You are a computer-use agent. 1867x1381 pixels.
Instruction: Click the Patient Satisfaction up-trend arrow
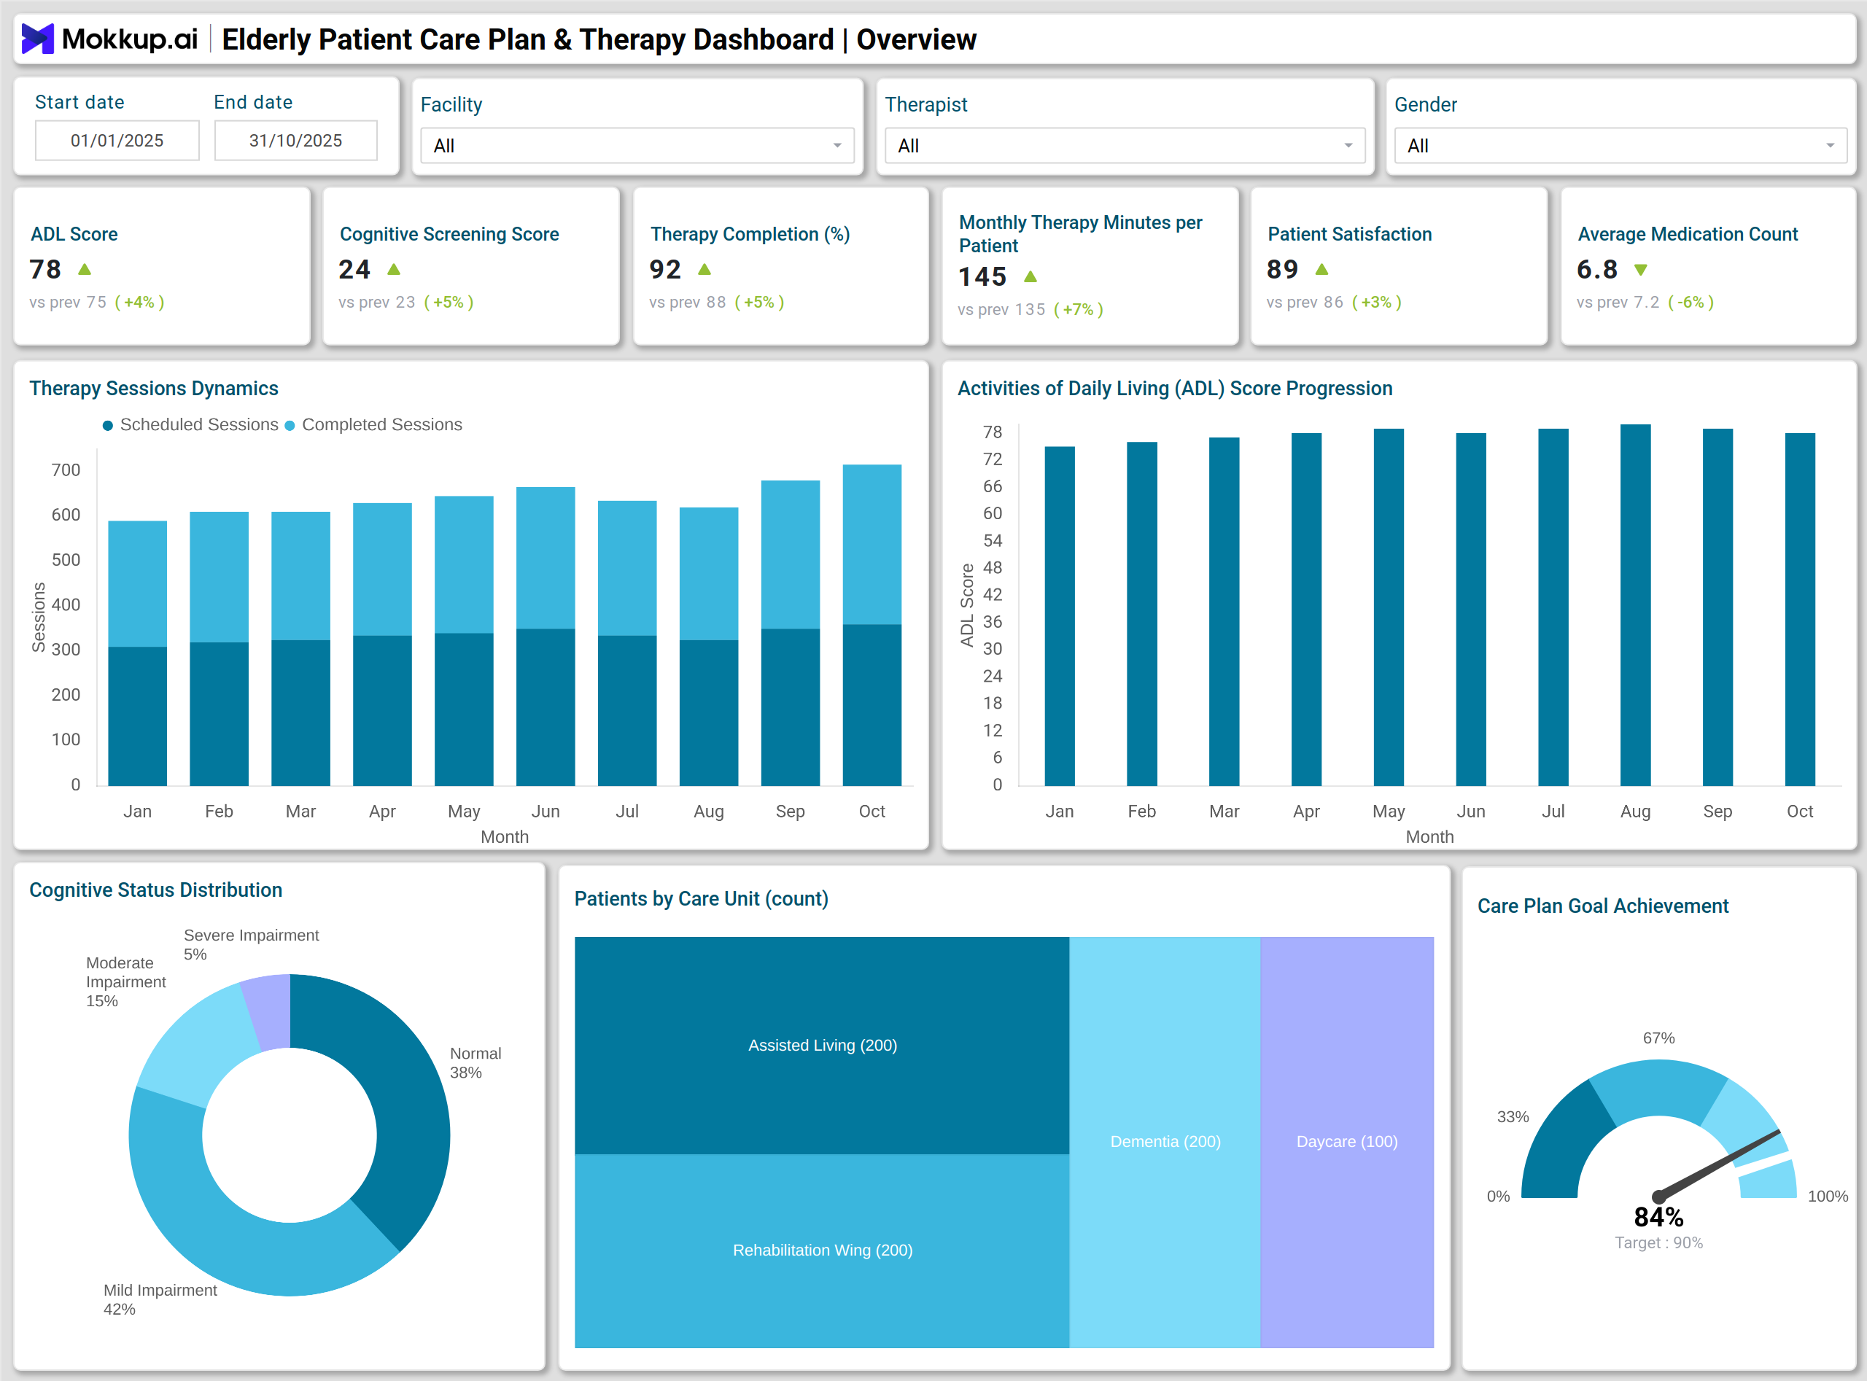tap(1322, 269)
